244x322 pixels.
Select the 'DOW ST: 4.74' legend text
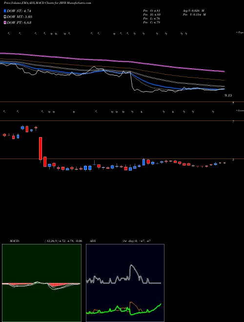click(19, 11)
